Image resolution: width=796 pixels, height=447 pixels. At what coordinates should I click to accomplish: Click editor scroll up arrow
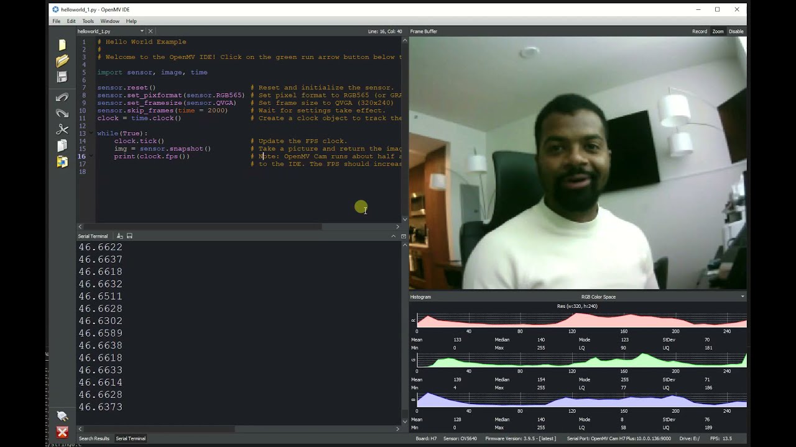[405, 40]
